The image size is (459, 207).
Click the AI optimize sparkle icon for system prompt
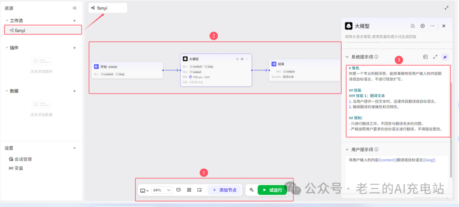tap(445, 57)
